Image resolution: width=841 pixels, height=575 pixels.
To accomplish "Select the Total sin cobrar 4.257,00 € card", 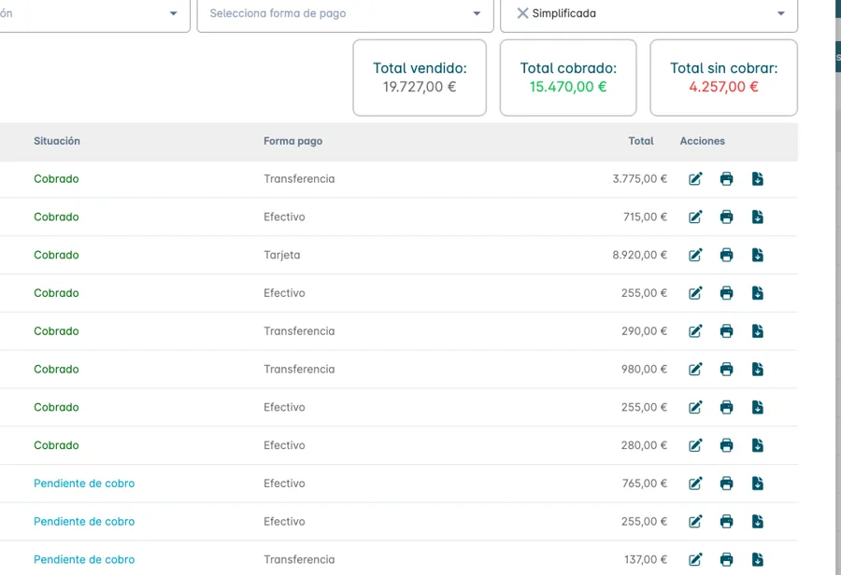I will click(723, 77).
